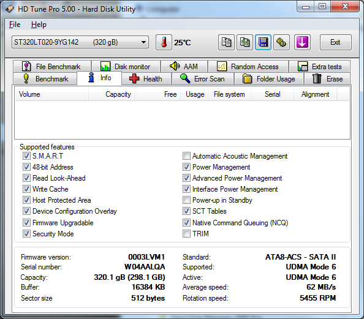Screen dimensions: 364x319
Task: Click the Active UDMA Mode 6 value
Action: tap(311, 277)
